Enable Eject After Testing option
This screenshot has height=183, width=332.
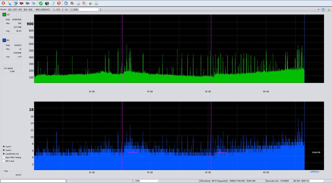coord(4,157)
